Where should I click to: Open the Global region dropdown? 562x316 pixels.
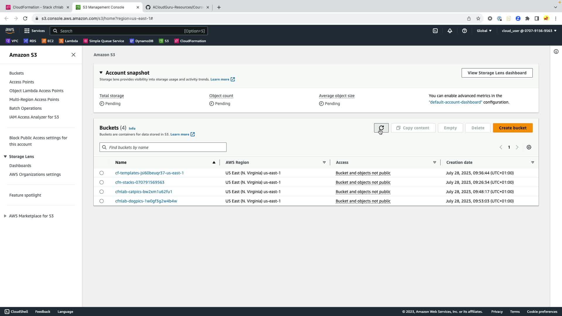tap(484, 31)
